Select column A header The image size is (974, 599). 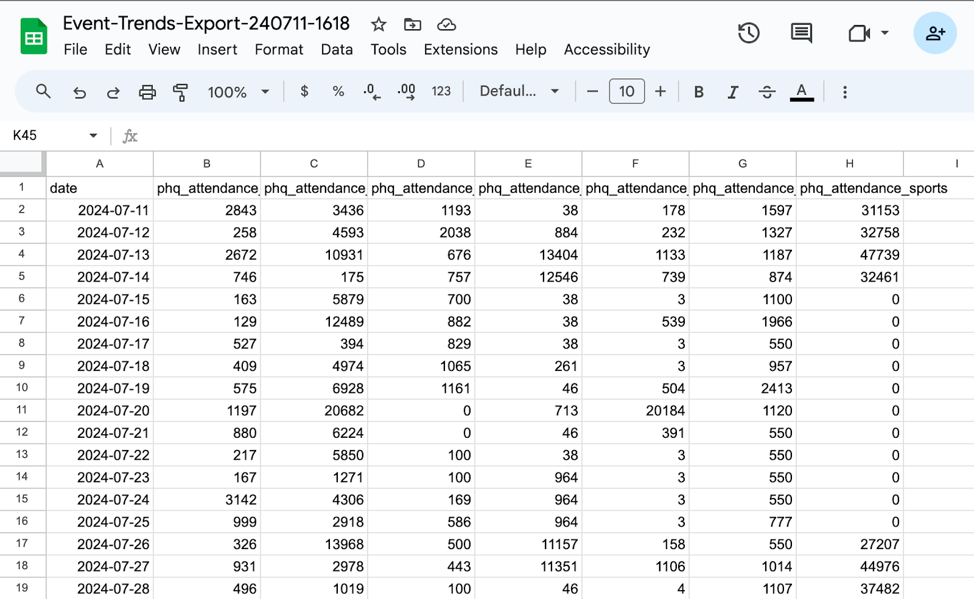pos(100,164)
